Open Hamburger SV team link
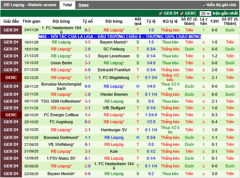This screenshot has width=240, height=178. (114, 130)
